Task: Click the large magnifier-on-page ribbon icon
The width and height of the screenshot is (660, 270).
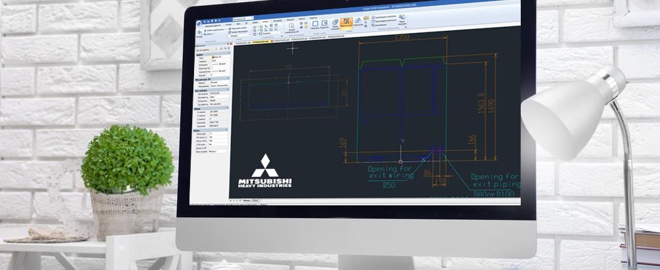Action: coord(292,25)
